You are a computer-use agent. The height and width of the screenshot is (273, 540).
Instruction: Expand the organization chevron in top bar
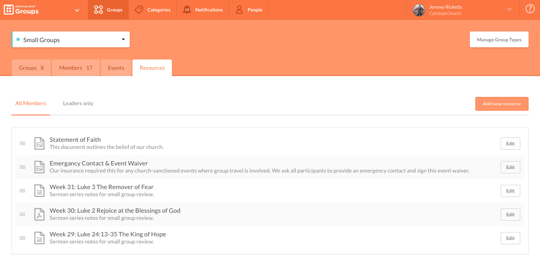pos(77,10)
